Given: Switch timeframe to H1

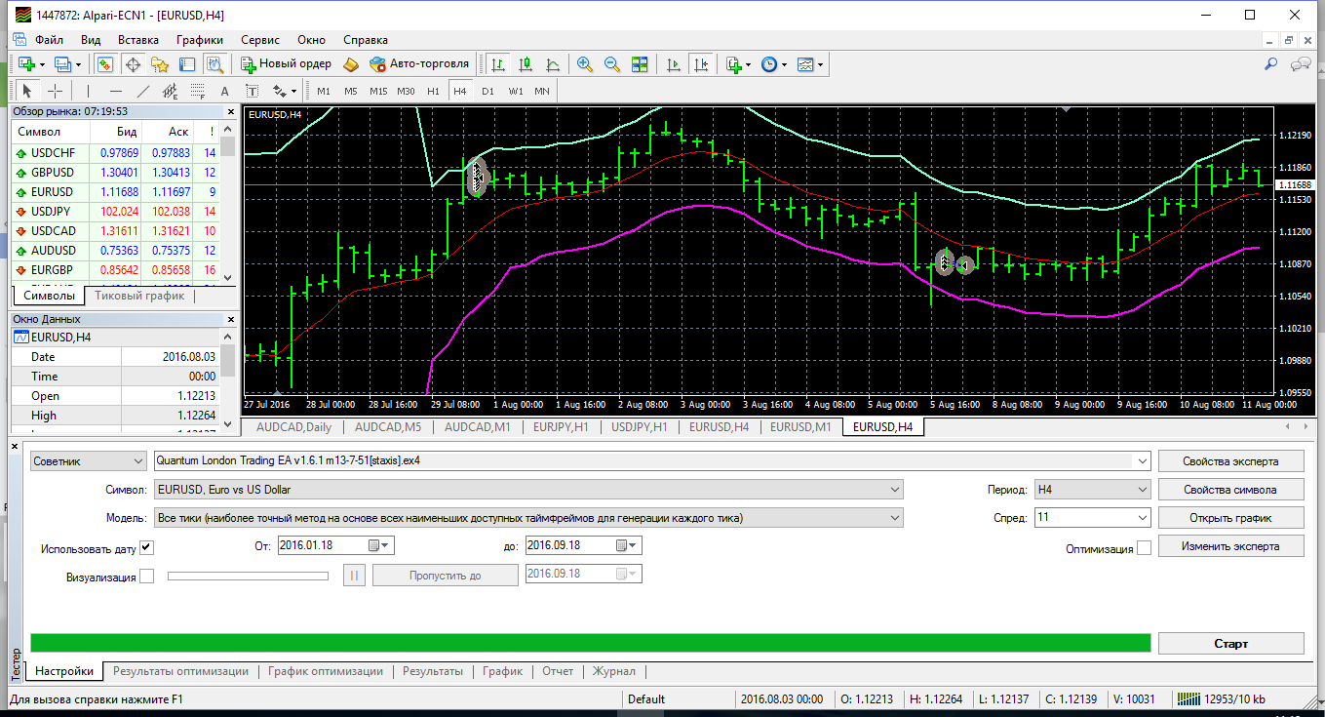Looking at the screenshot, I should click(x=433, y=91).
